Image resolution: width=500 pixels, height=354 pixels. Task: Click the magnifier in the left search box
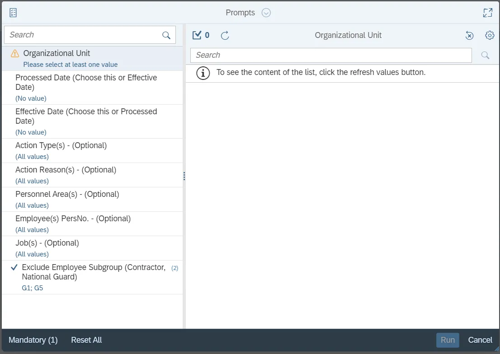pos(166,35)
